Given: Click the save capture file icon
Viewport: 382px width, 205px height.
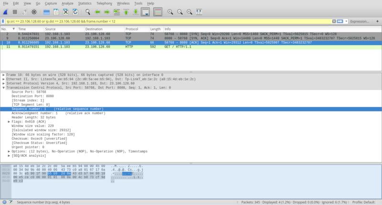Looking at the screenshot, I should coord(55,11).
